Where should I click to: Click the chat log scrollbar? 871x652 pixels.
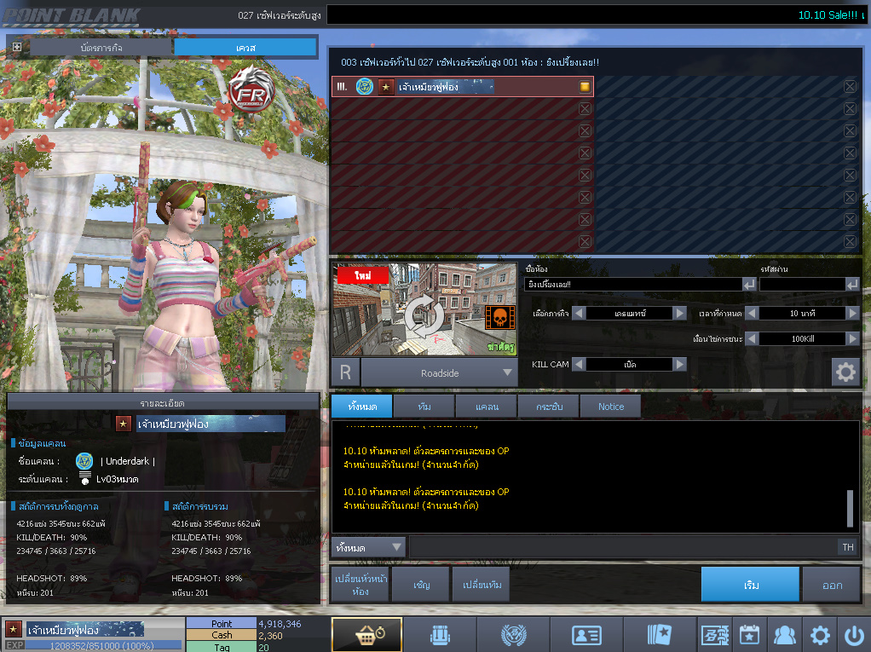click(849, 508)
